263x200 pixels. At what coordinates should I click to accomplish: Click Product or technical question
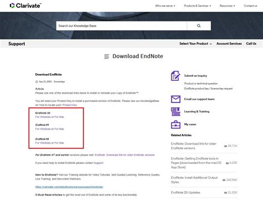point(201,84)
